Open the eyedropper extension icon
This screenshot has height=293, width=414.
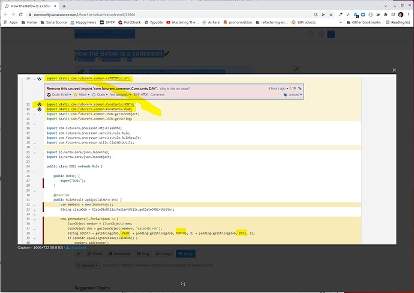click(x=341, y=14)
